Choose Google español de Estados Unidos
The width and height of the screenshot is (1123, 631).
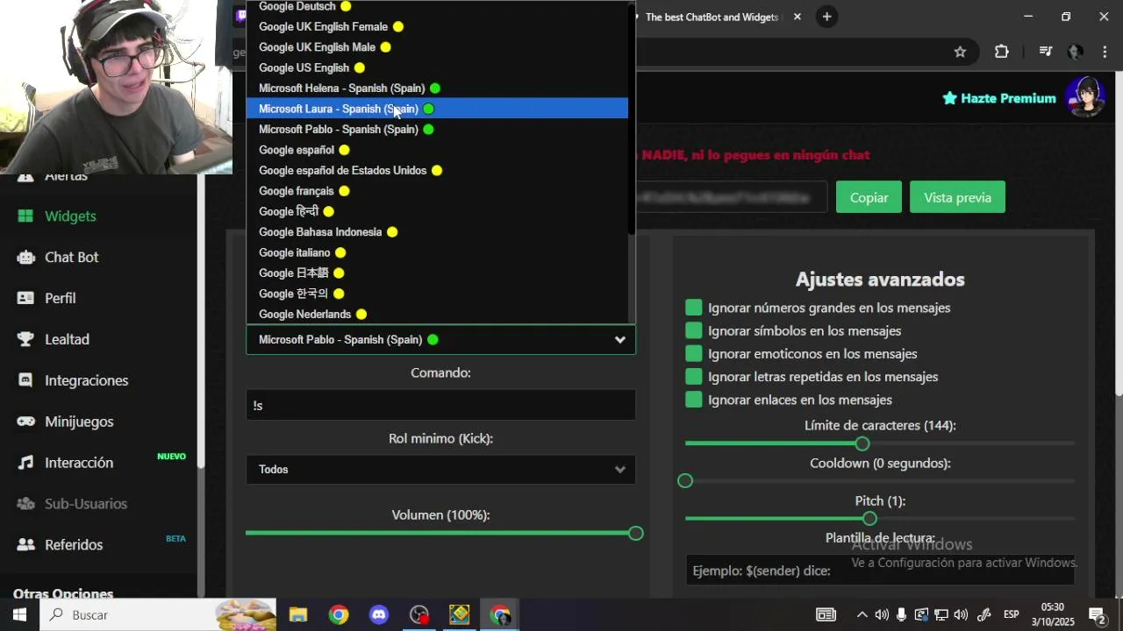pyautogui.click(x=437, y=170)
